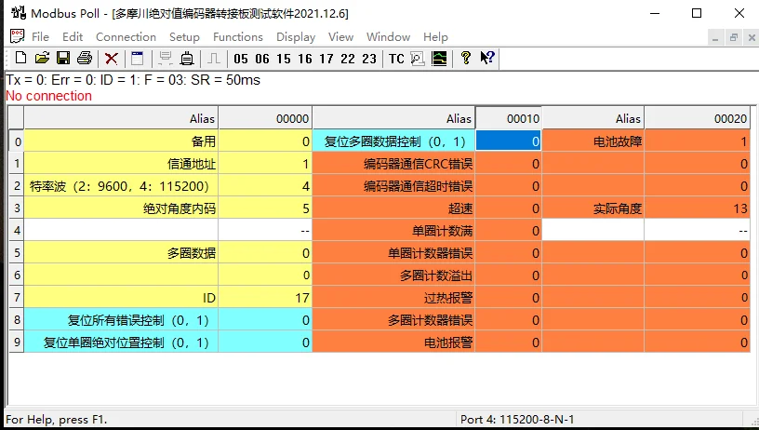Click the 多圈计数溢出 alias cell
This screenshot has height=430, width=759.
click(394, 275)
